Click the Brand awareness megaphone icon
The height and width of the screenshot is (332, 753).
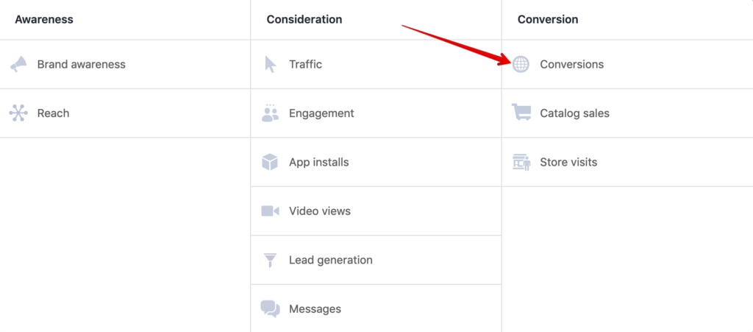(x=18, y=64)
